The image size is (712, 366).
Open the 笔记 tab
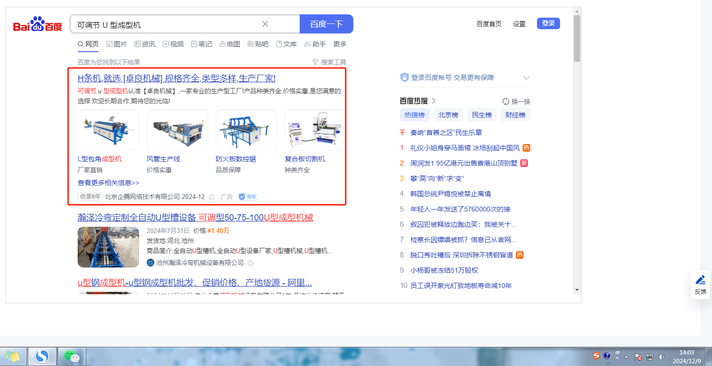[x=201, y=44]
